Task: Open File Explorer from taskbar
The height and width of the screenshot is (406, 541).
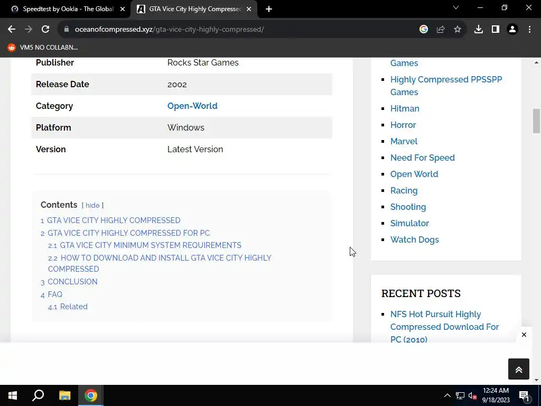Action: pos(64,395)
